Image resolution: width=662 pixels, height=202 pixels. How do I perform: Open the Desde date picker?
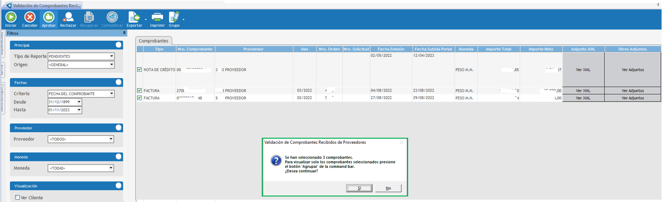click(x=79, y=102)
